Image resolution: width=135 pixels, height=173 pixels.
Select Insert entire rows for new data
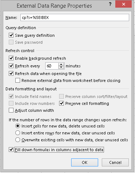[18, 133]
